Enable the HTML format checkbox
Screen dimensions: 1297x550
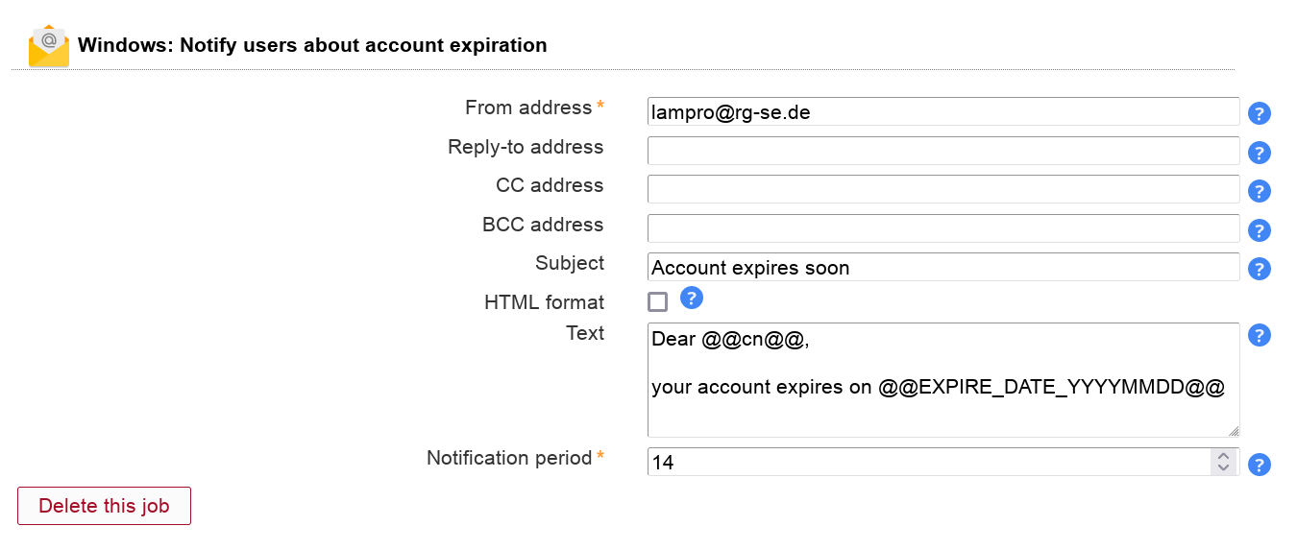[x=658, y=302]
